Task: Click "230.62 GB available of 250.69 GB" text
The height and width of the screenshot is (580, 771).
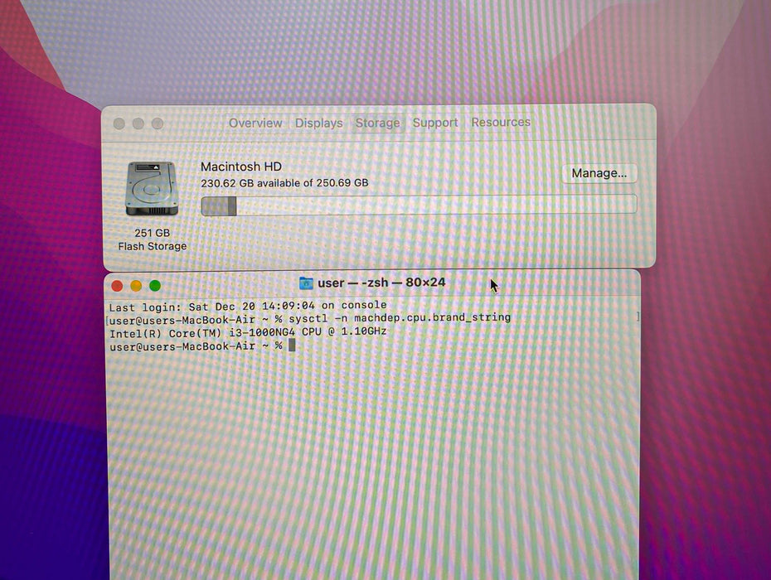Action: pyautogui.click(x=284, y=183)
